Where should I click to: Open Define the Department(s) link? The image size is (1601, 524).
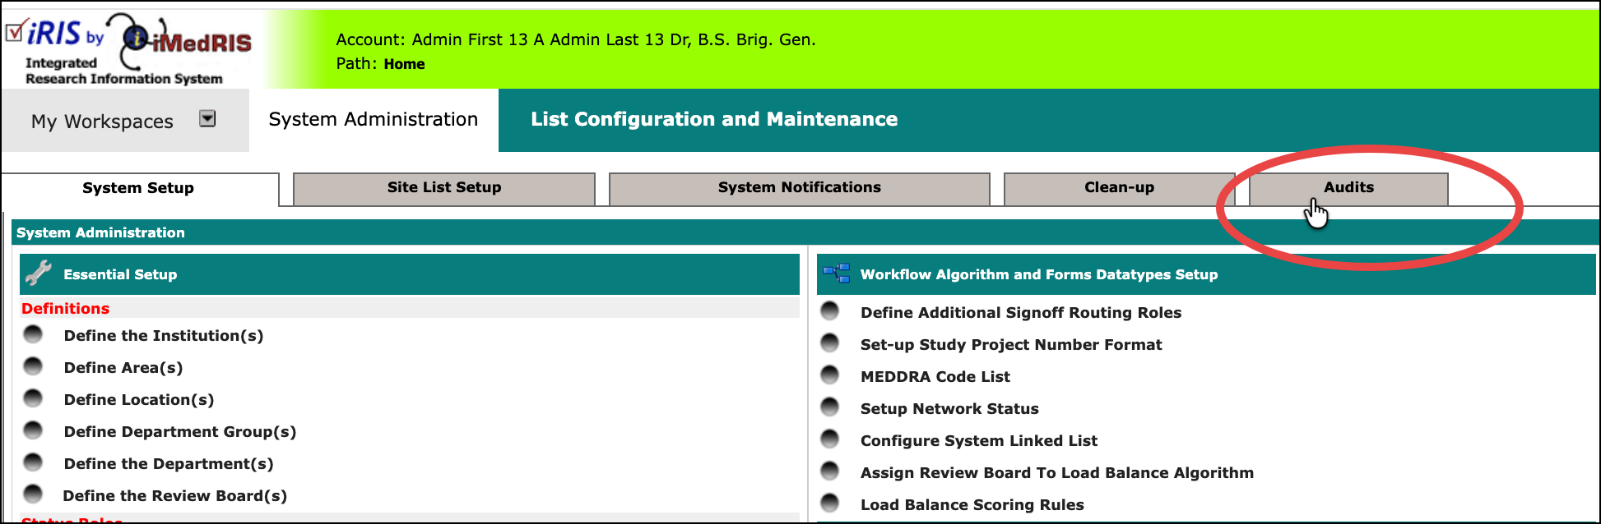pos(169,464)
